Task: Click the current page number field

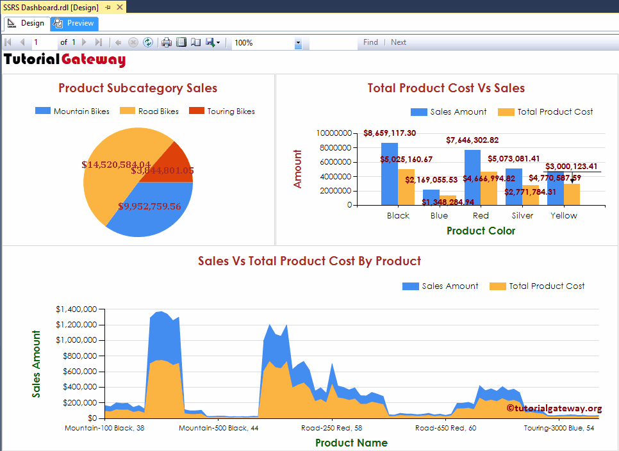Action: (x=44, y=42)
